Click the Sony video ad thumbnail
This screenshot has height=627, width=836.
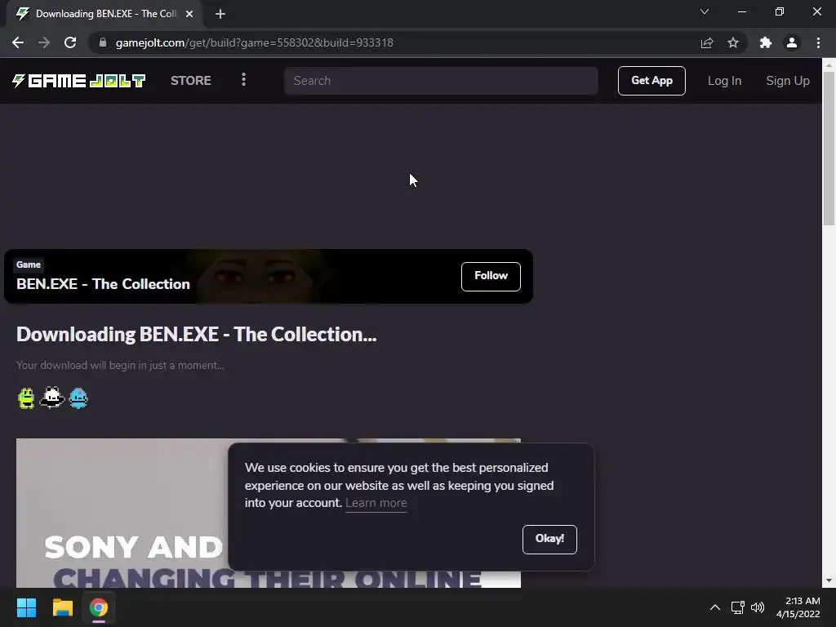268,513
